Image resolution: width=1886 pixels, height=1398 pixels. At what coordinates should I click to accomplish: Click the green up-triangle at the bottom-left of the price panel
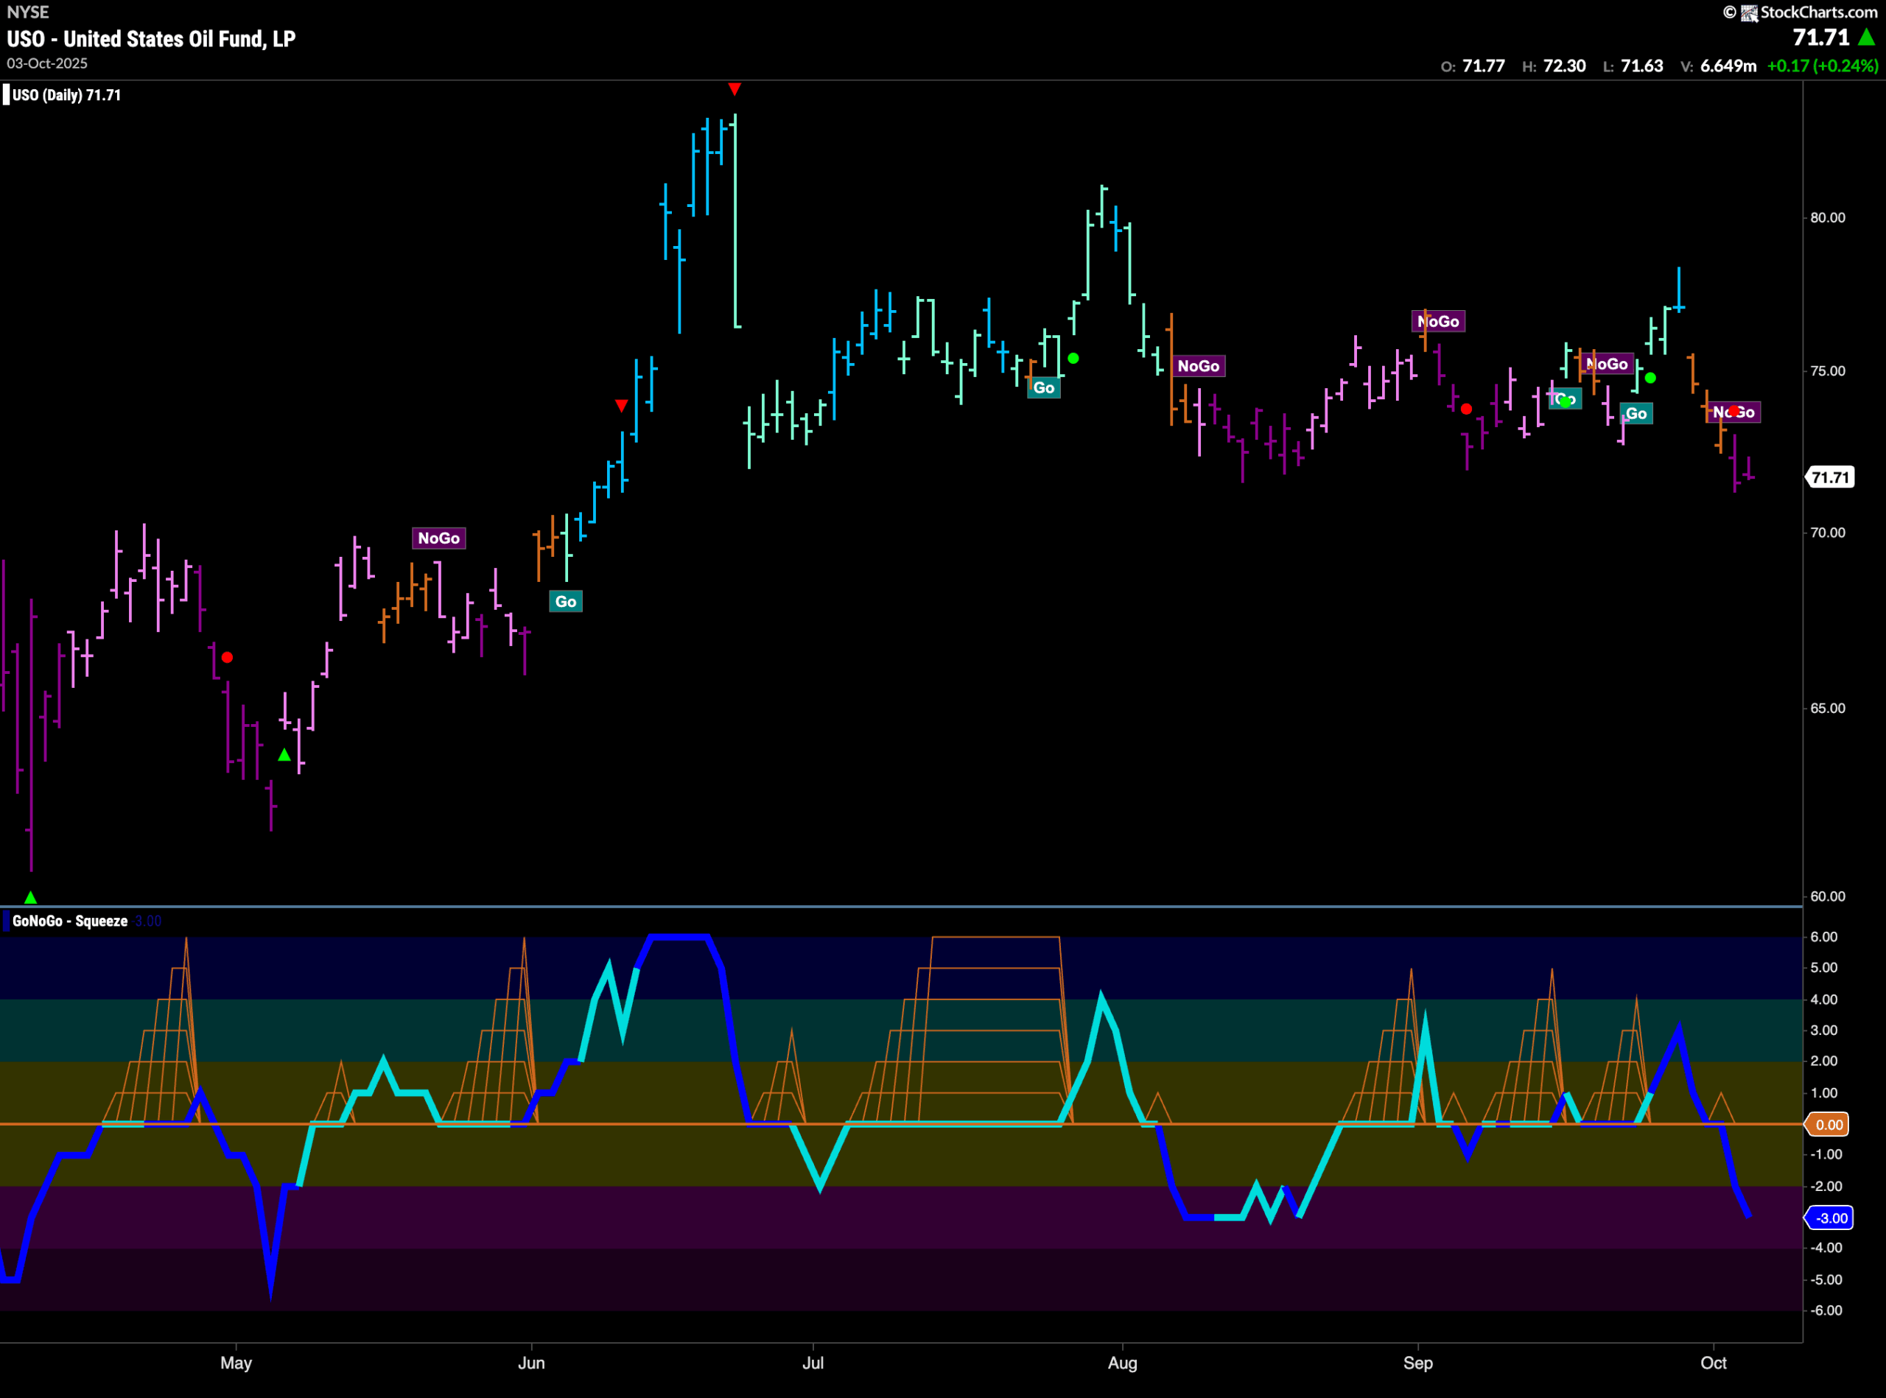pyautogui.click(x=30, y=897)
